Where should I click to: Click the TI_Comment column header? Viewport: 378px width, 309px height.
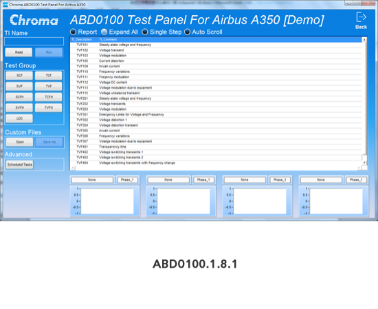pyautogui.click(x=108, y=40)
